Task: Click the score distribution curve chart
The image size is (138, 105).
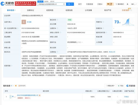Action: click(x=128, y=22)
